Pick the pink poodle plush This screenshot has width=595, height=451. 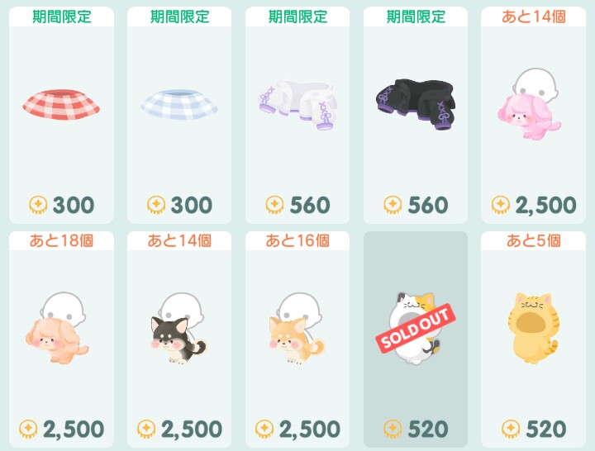point(531,105)
